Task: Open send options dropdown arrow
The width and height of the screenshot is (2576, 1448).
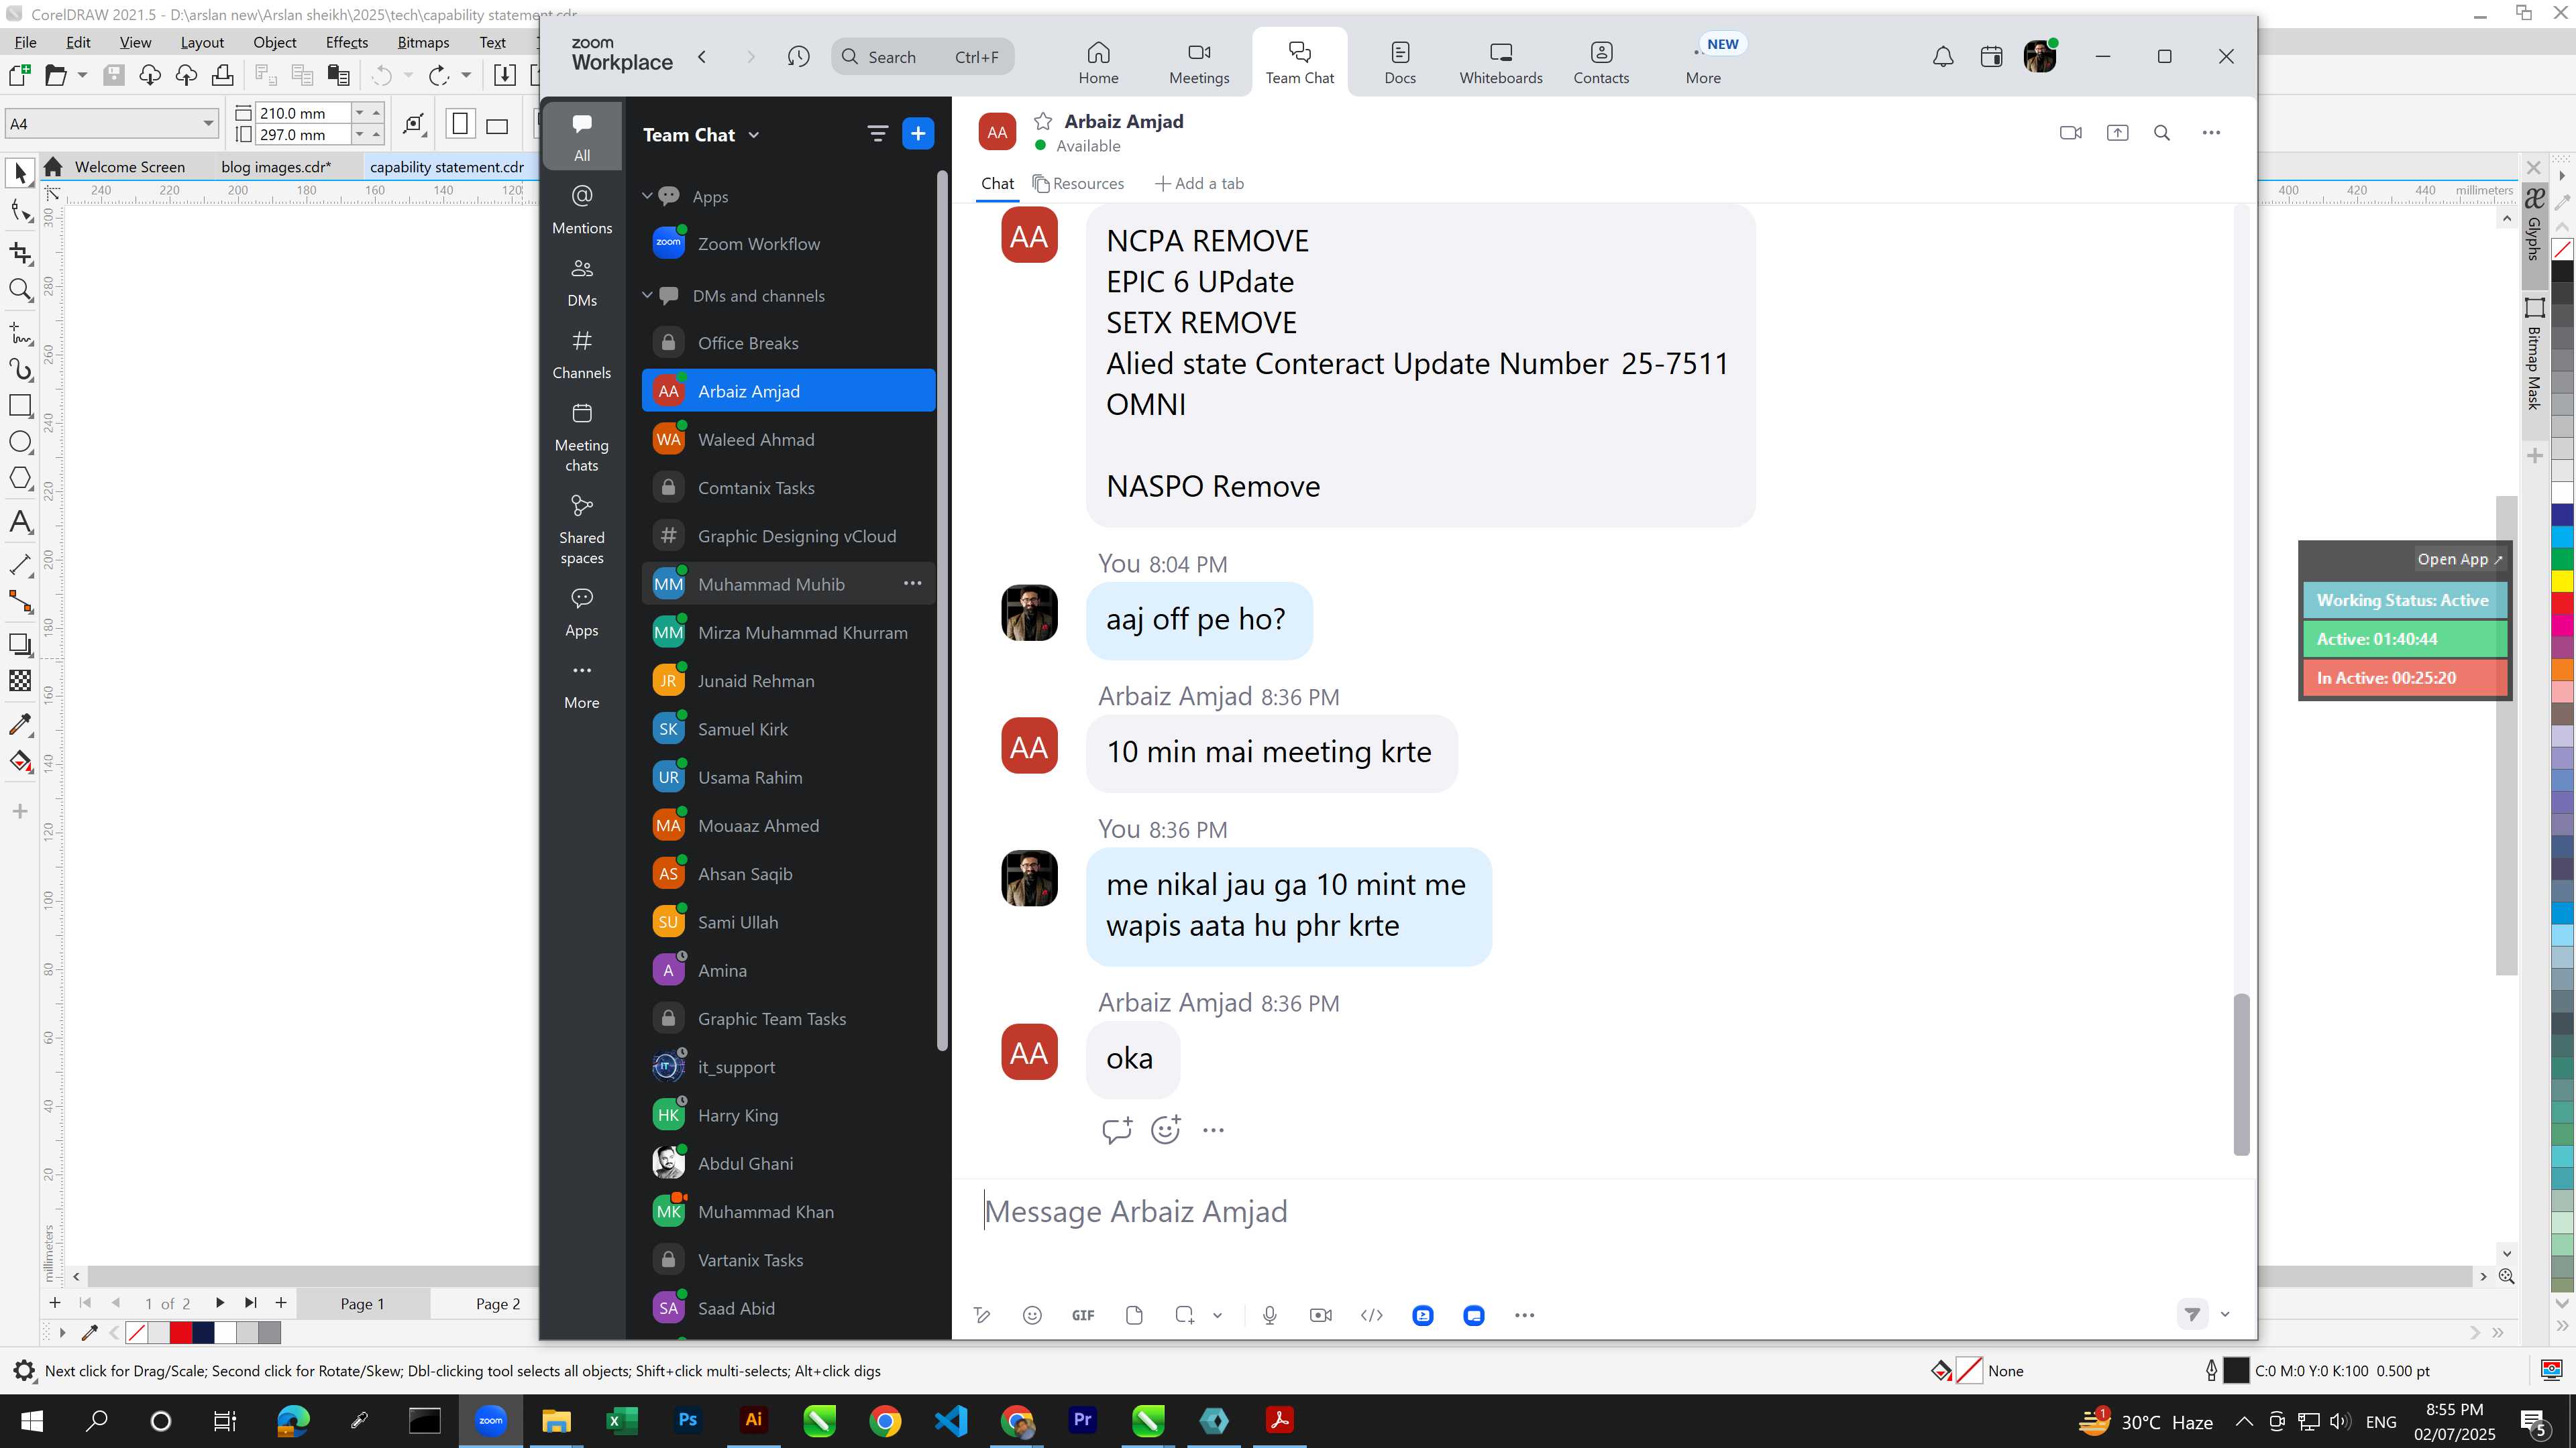Action: point(2225,1314)
